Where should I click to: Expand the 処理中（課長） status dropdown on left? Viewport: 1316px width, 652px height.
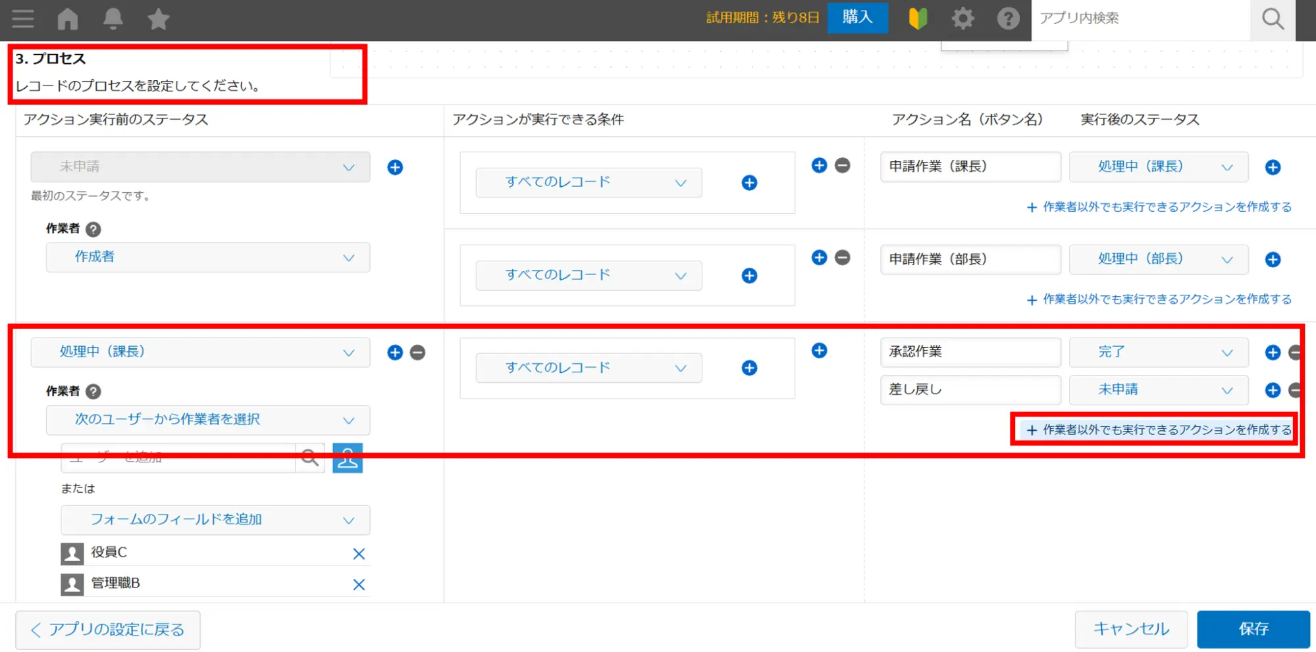pyautogui.click(x=200, y=352)
